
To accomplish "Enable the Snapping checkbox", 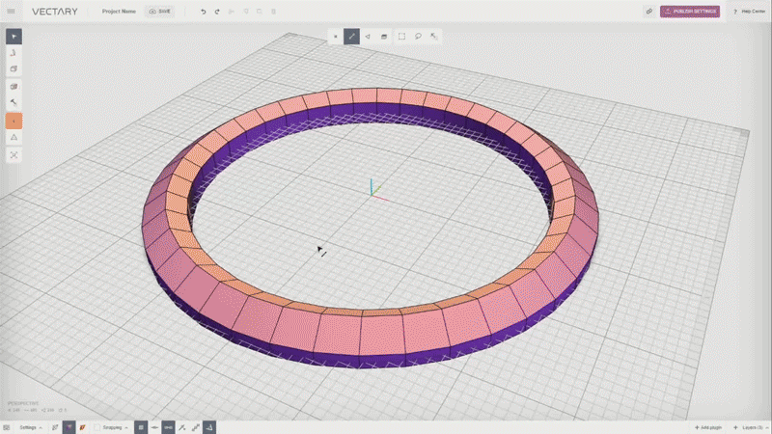I will pyautogui.click(x=97, y=427).
